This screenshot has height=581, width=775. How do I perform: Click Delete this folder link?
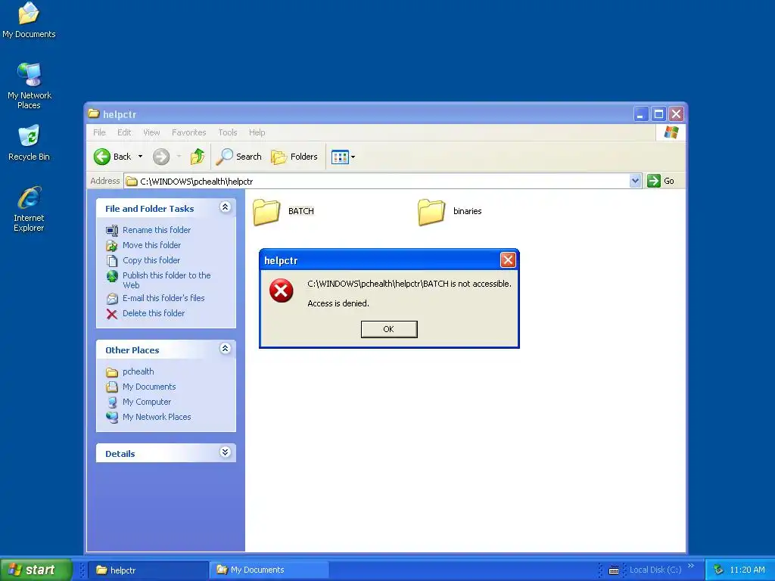154,313
